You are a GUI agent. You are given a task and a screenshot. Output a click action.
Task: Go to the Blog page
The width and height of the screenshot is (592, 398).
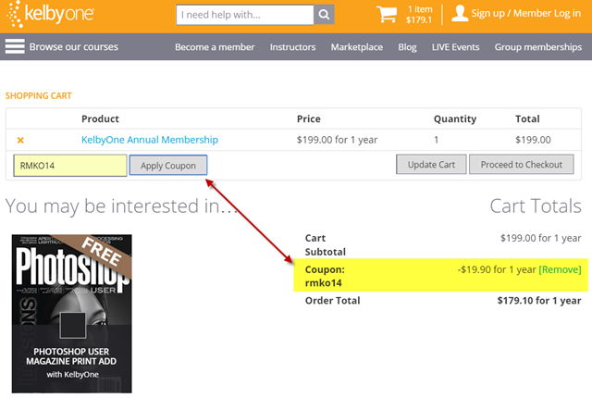(407, 47)
